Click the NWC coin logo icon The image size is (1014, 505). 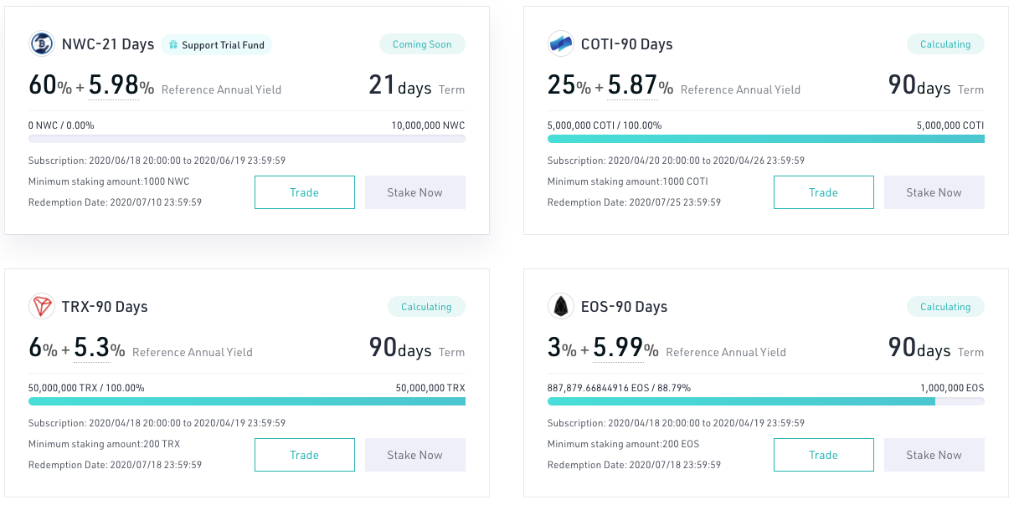[x=42, y=44]
